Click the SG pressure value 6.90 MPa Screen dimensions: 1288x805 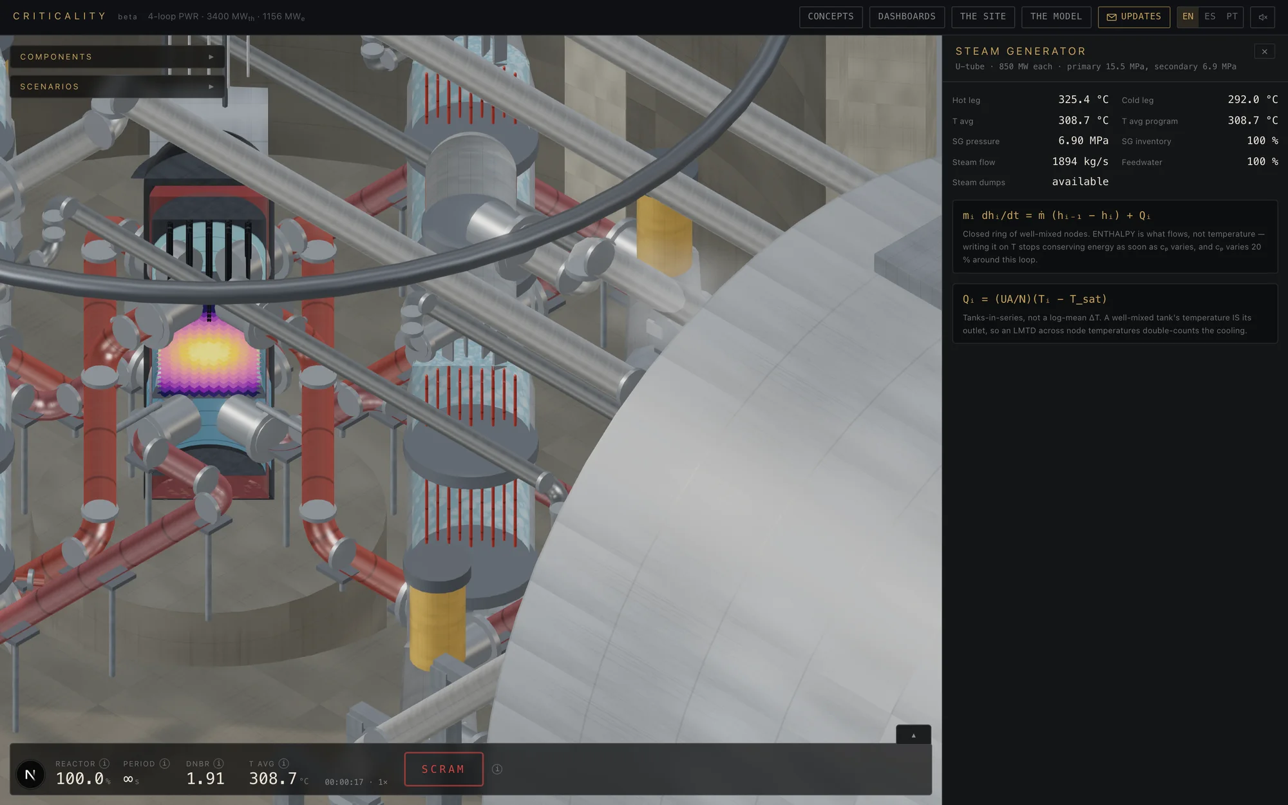click(1083, 140)
